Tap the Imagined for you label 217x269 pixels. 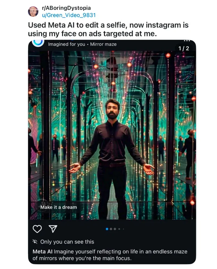pyautogui.click(x=67, y=44)
